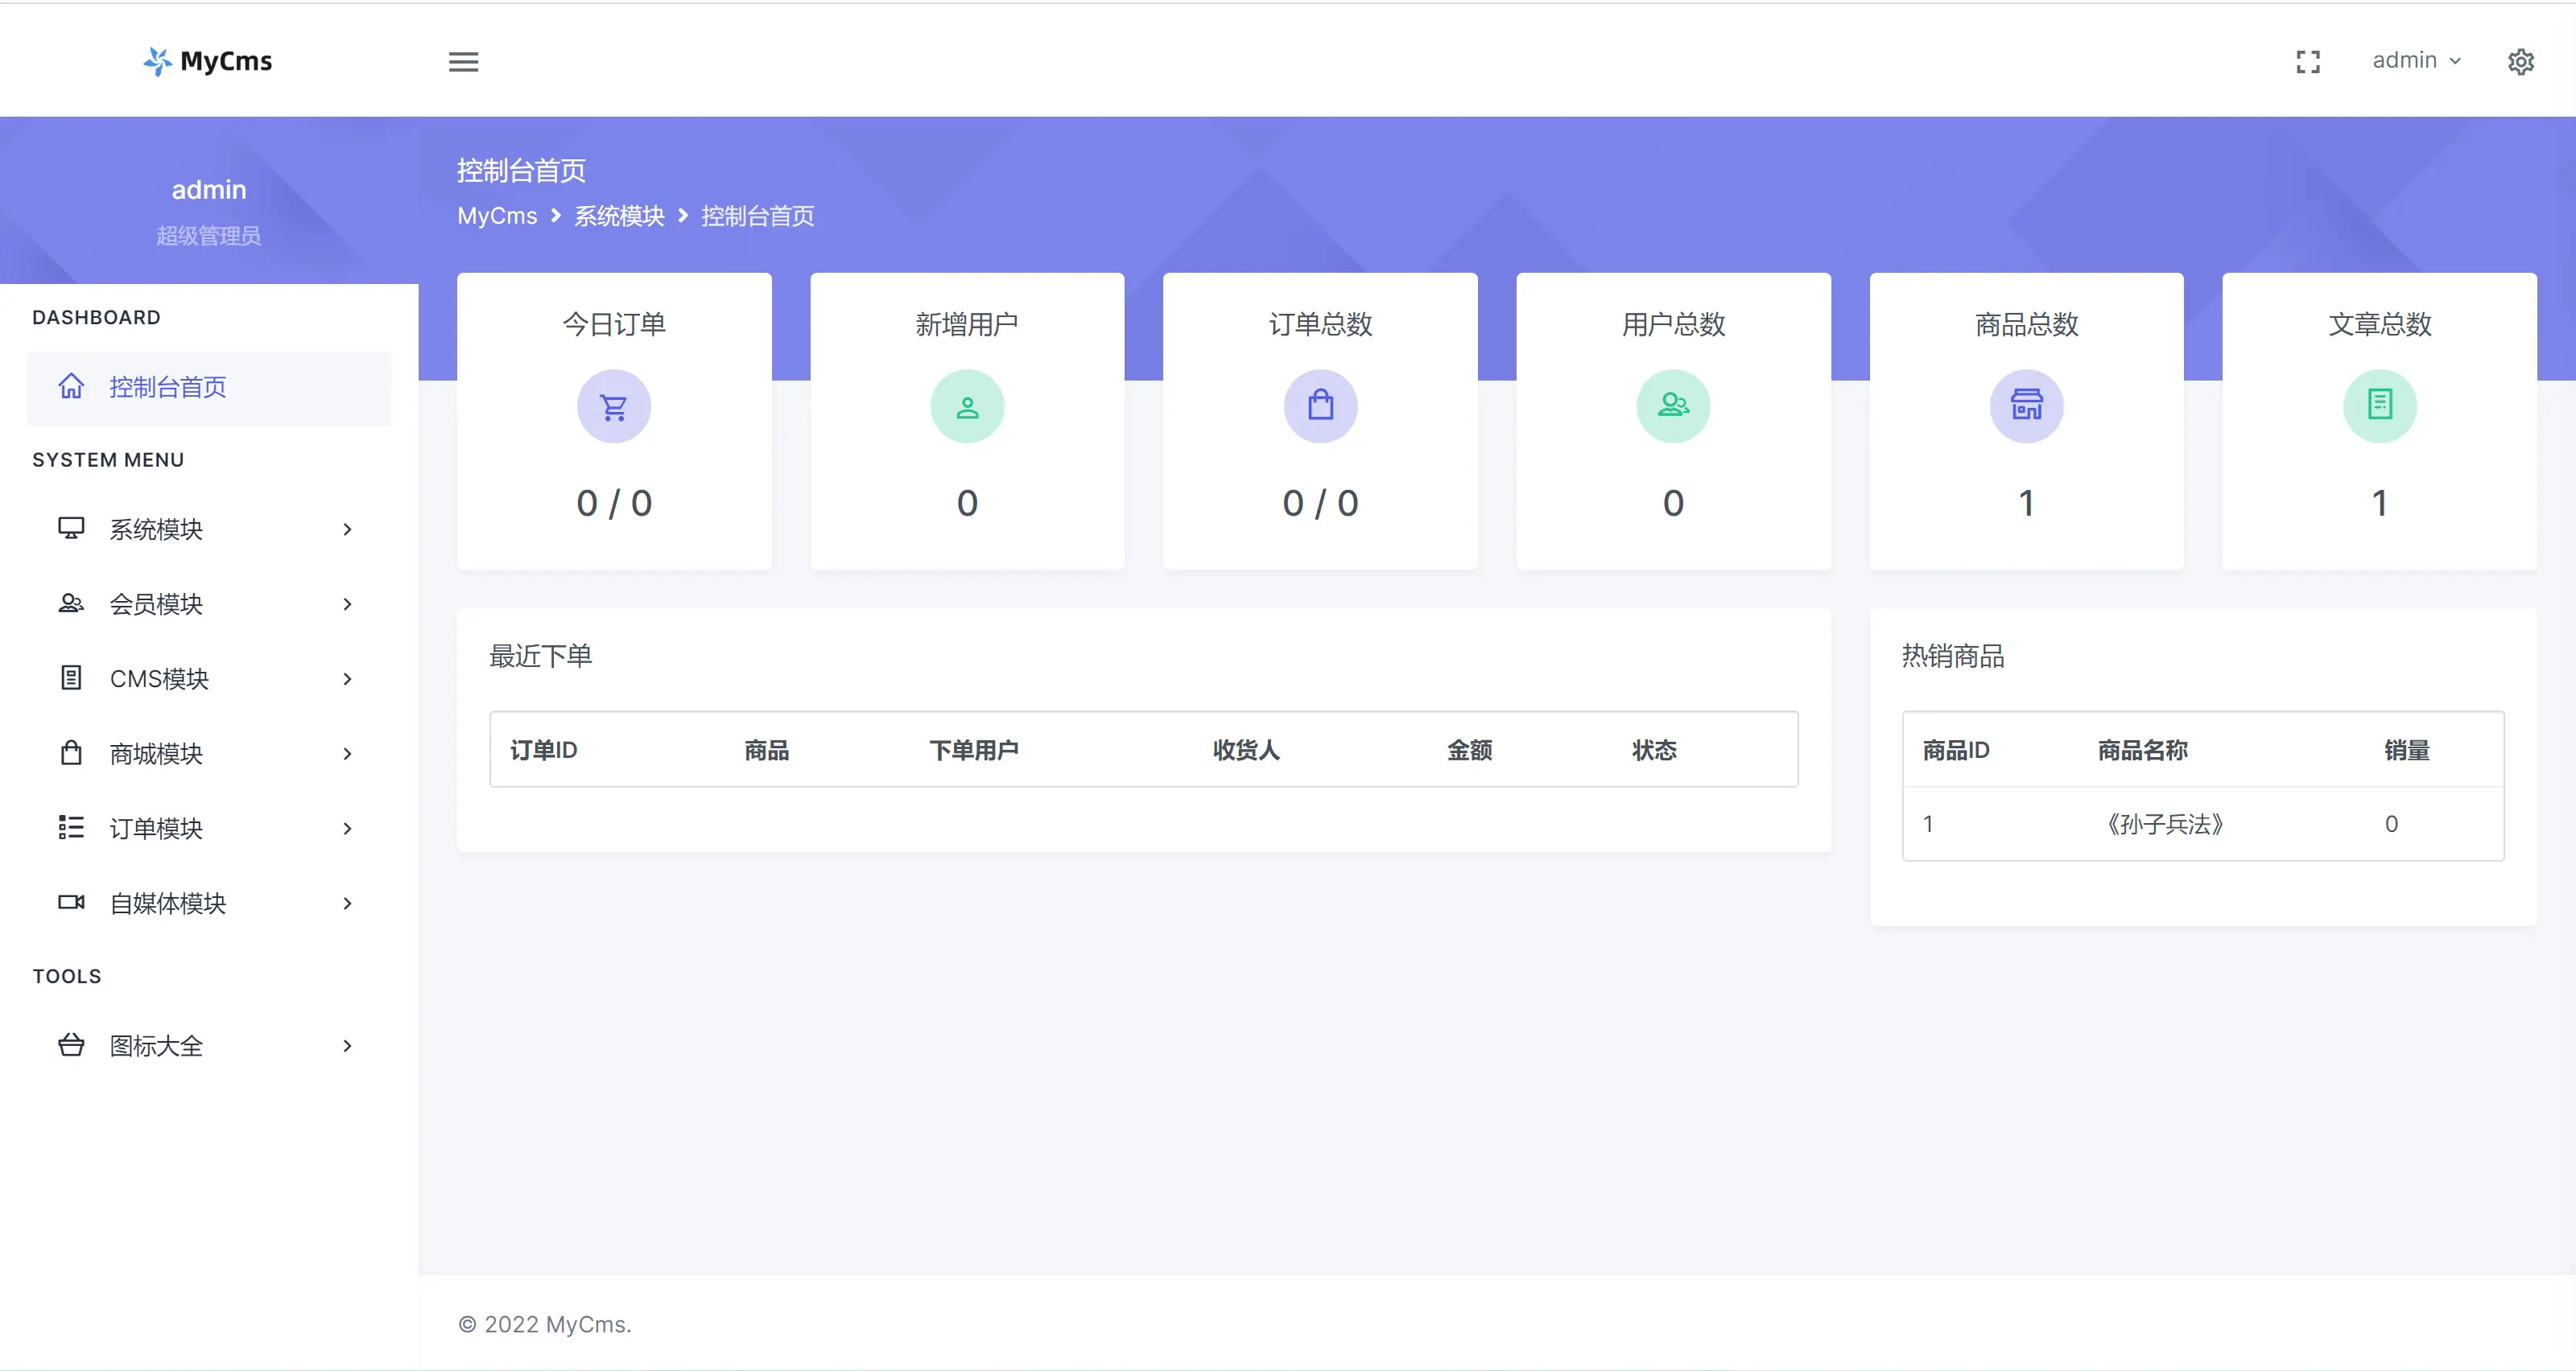Click the new user icon on 新增用户 card
Viewport: 2576px width, 1371px height.
[966, 406]
